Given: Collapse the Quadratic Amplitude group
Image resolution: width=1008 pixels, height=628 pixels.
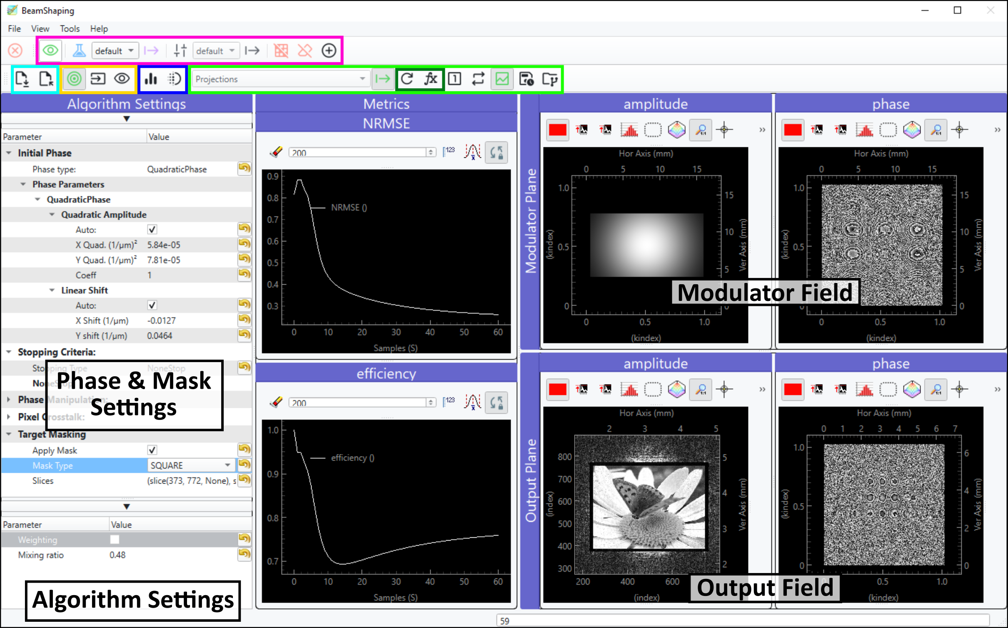Looking at the screenshot, I should point(52,215).
